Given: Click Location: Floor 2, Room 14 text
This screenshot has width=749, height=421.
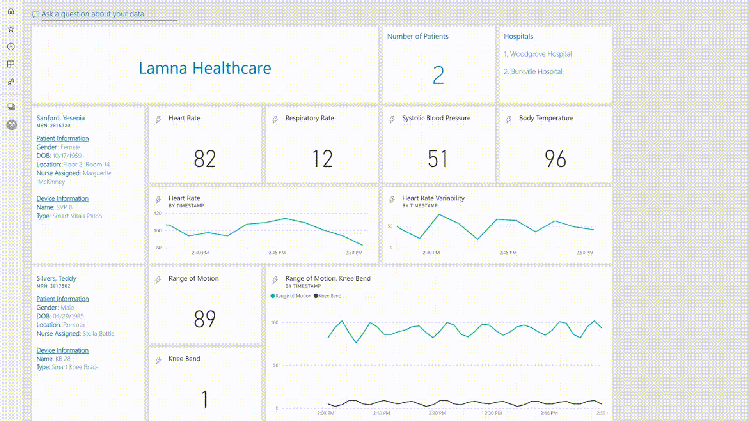Looking at the screenshot, I should (73, 165).
